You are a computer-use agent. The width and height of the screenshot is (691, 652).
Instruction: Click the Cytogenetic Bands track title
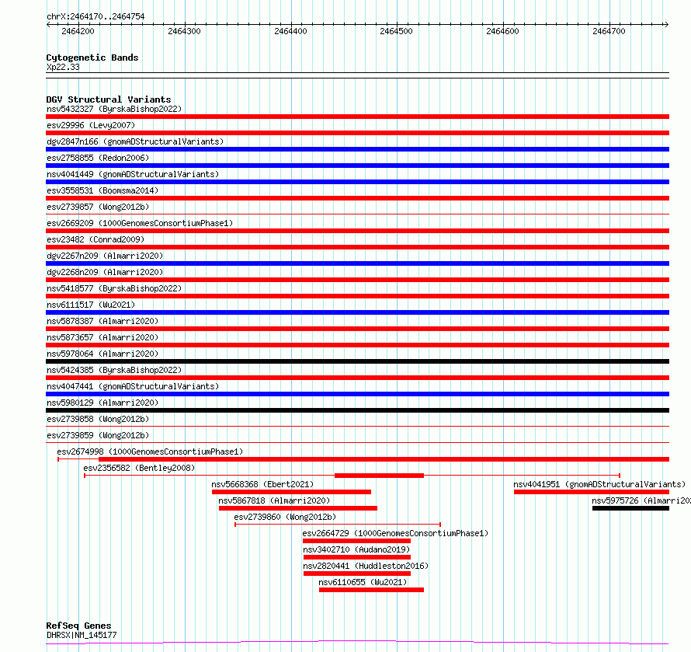[x=92, y=58]
